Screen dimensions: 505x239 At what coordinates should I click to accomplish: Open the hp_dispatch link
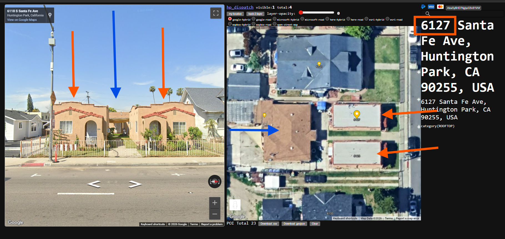point(240,7)
